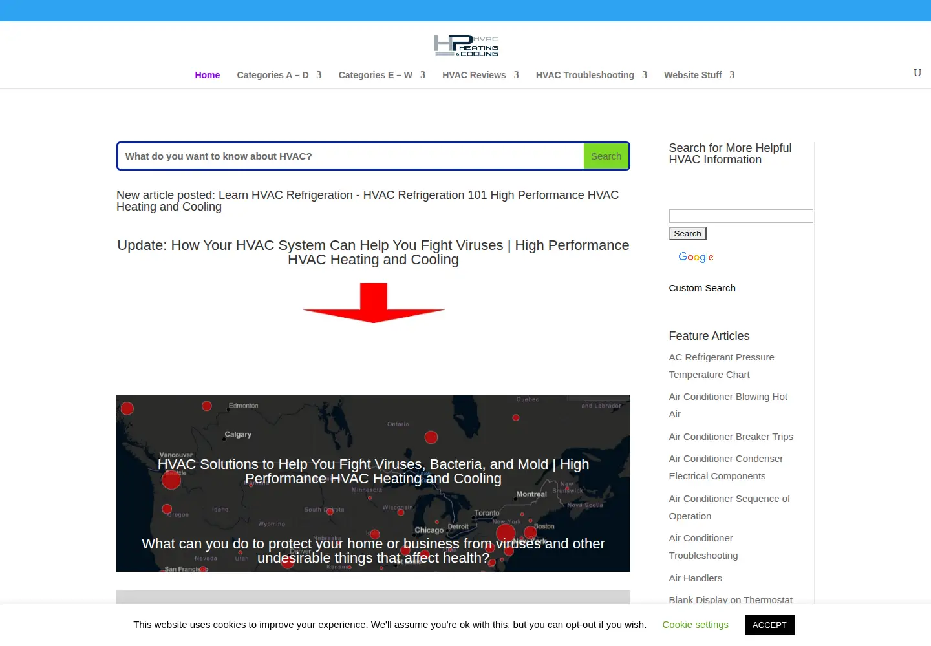The image size is (931, 646).
Task: Expand the Categories A – D menu
Action: click(279, 75)
